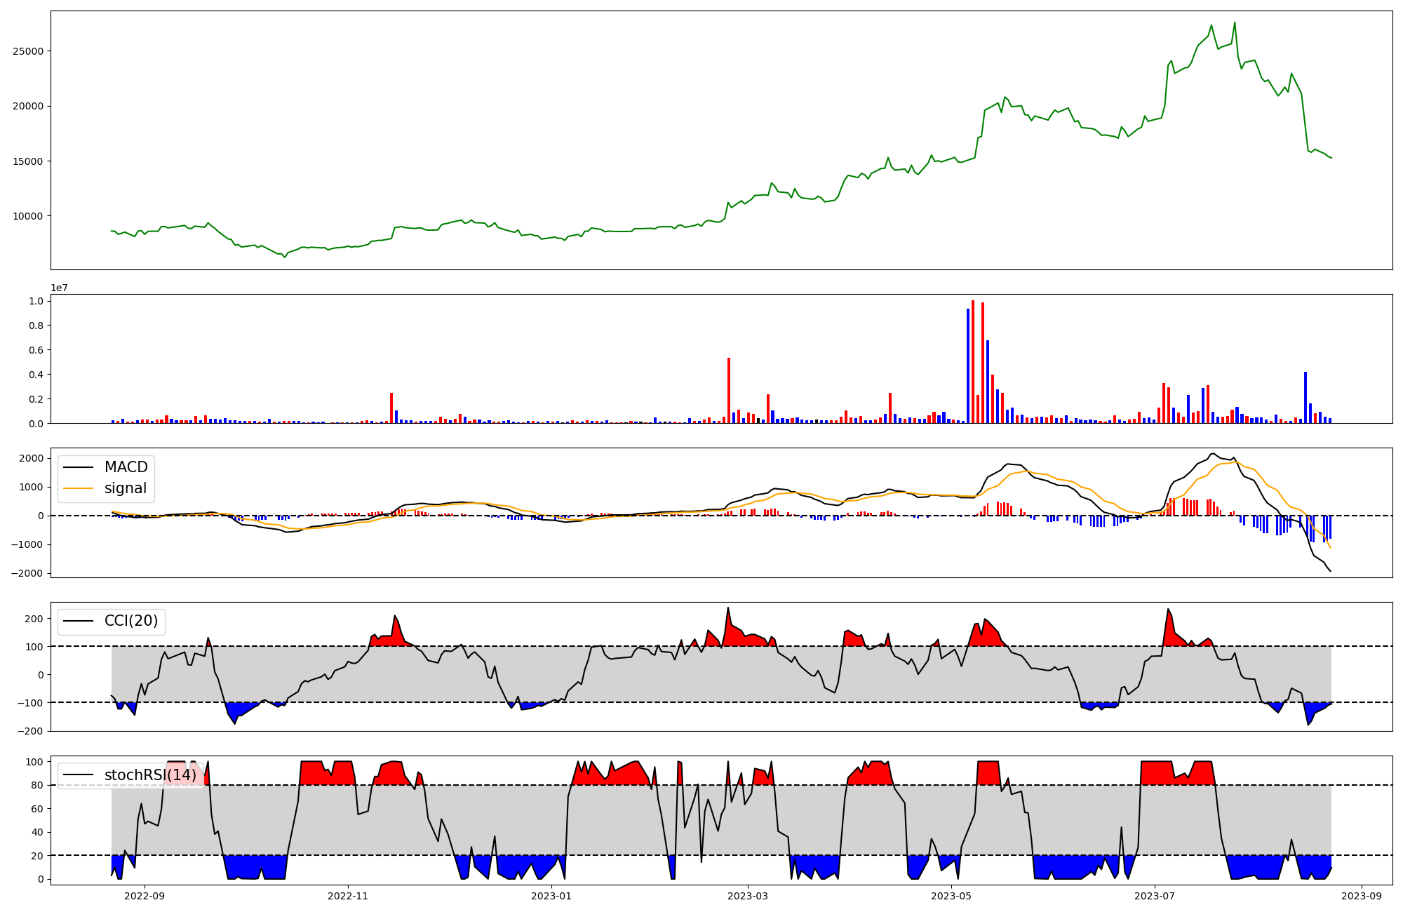
Task: Click the CCI(20) legend label
Action: tap(131, 621)
